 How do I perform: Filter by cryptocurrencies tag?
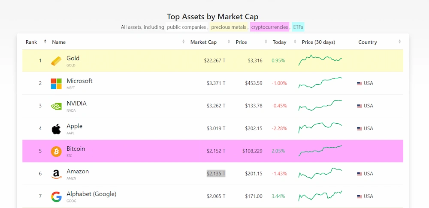(x=269, y=27)
